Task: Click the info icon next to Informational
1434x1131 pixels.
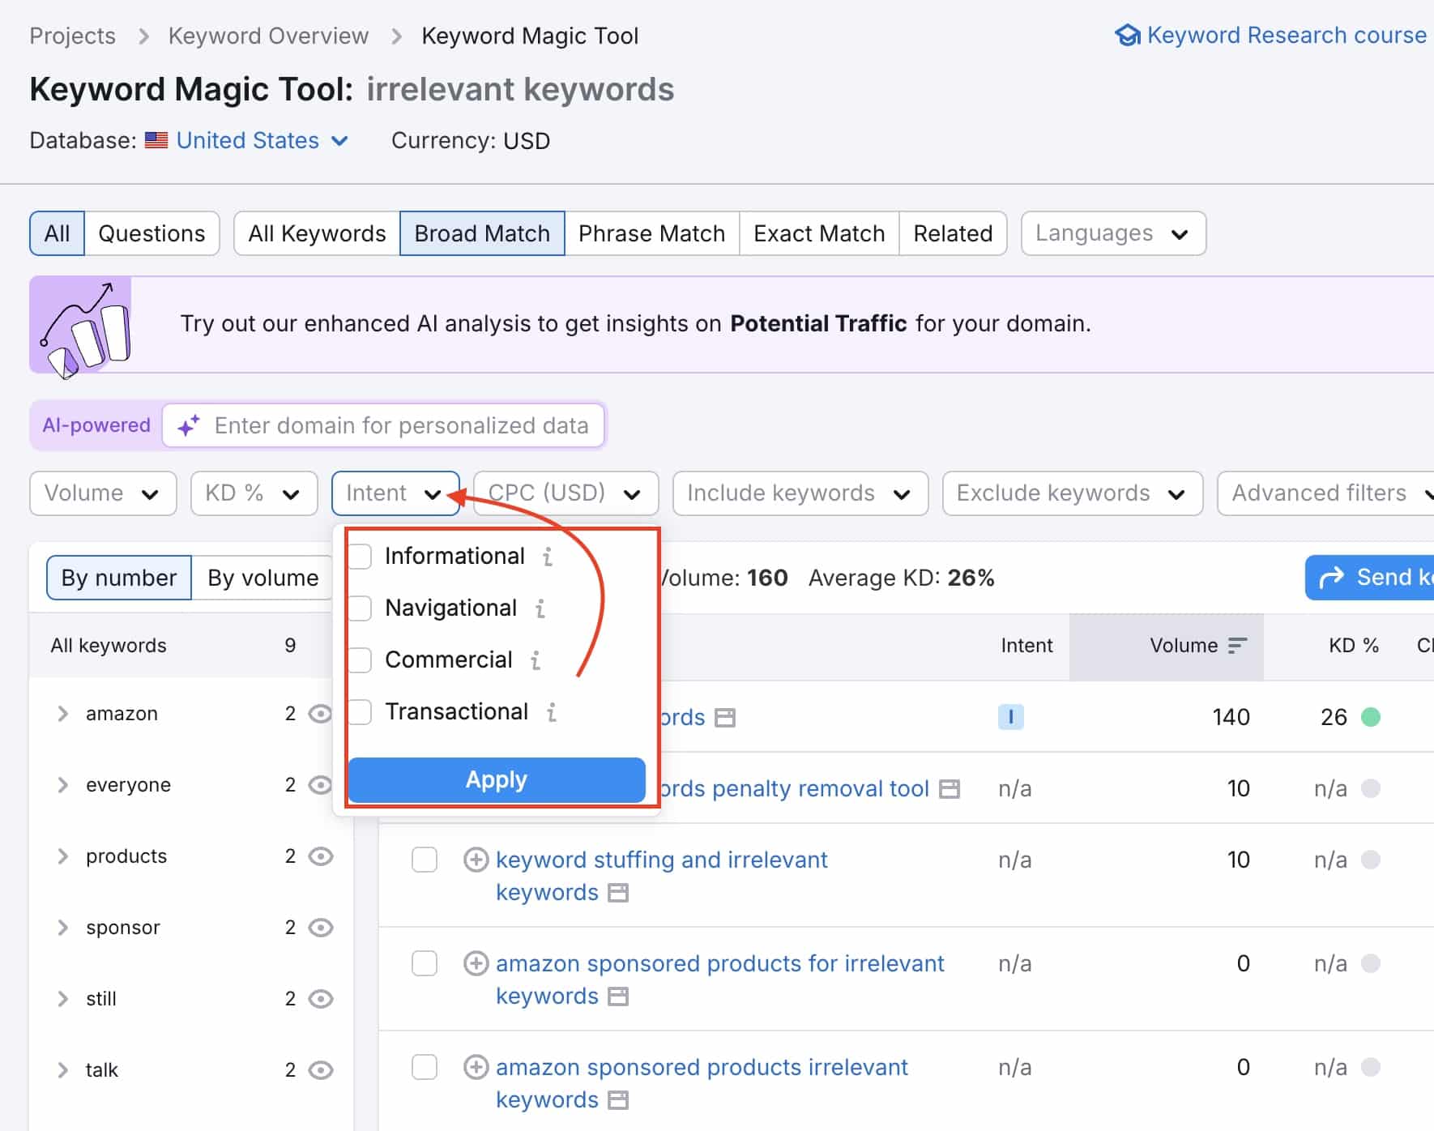Action: pyautogui.click(x=548, y=557)
